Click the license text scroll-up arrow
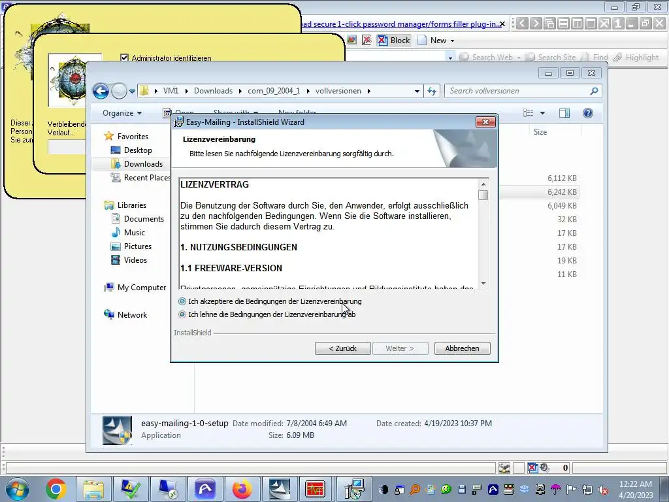 (x=483, y=184)
